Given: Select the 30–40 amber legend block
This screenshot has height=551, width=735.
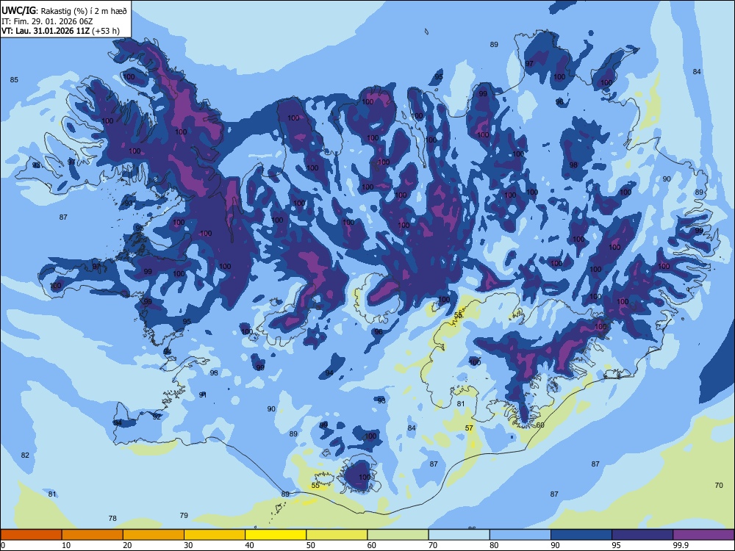Looking at the screenshot, I should coord(215,535).
